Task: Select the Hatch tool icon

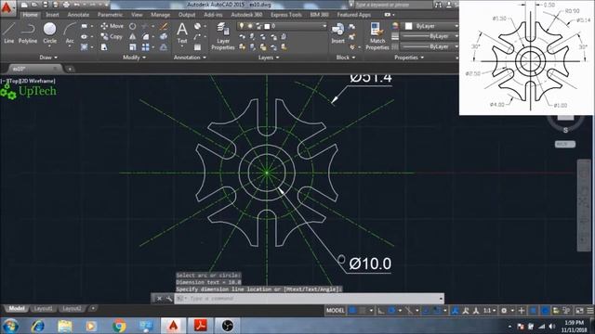Action: 85,47
